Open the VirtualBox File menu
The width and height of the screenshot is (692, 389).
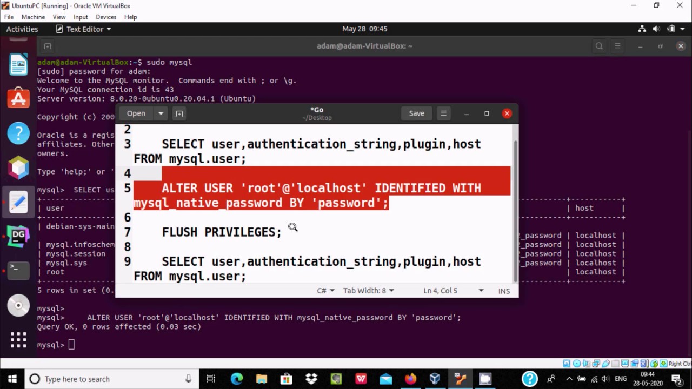(9, 17)
